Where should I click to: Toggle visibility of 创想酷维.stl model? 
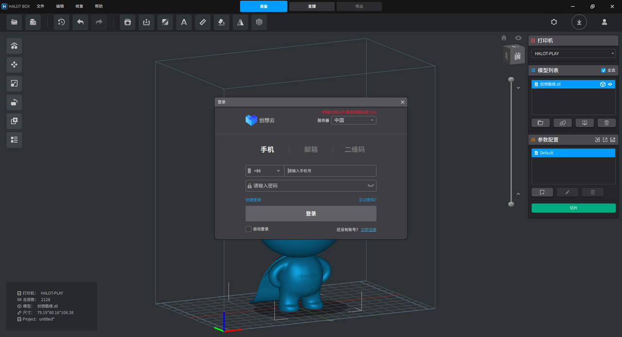click(610, 84)
